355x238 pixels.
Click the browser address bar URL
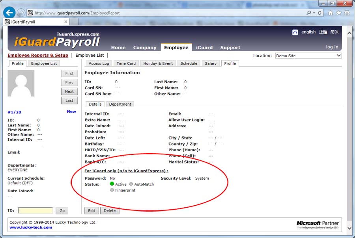pos(77,13)
